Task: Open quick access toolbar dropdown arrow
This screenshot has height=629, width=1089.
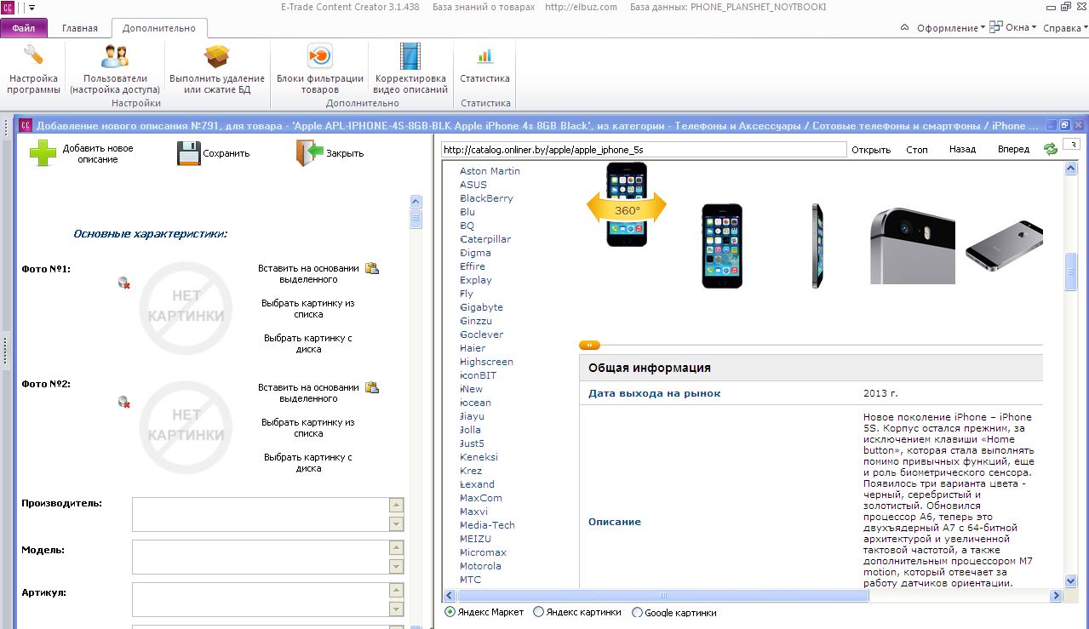Action: coord(31,7)
